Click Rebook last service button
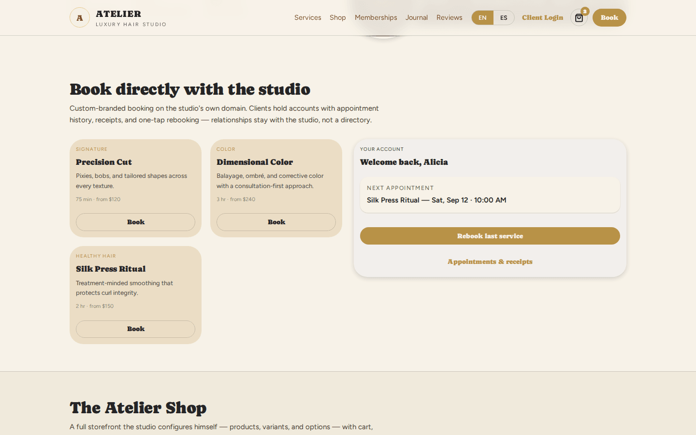This screenshot has width=696, height=435. tap(490, 236)
